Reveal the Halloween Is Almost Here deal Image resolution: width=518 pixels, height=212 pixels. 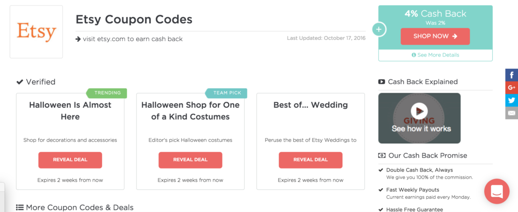(70, 160)
